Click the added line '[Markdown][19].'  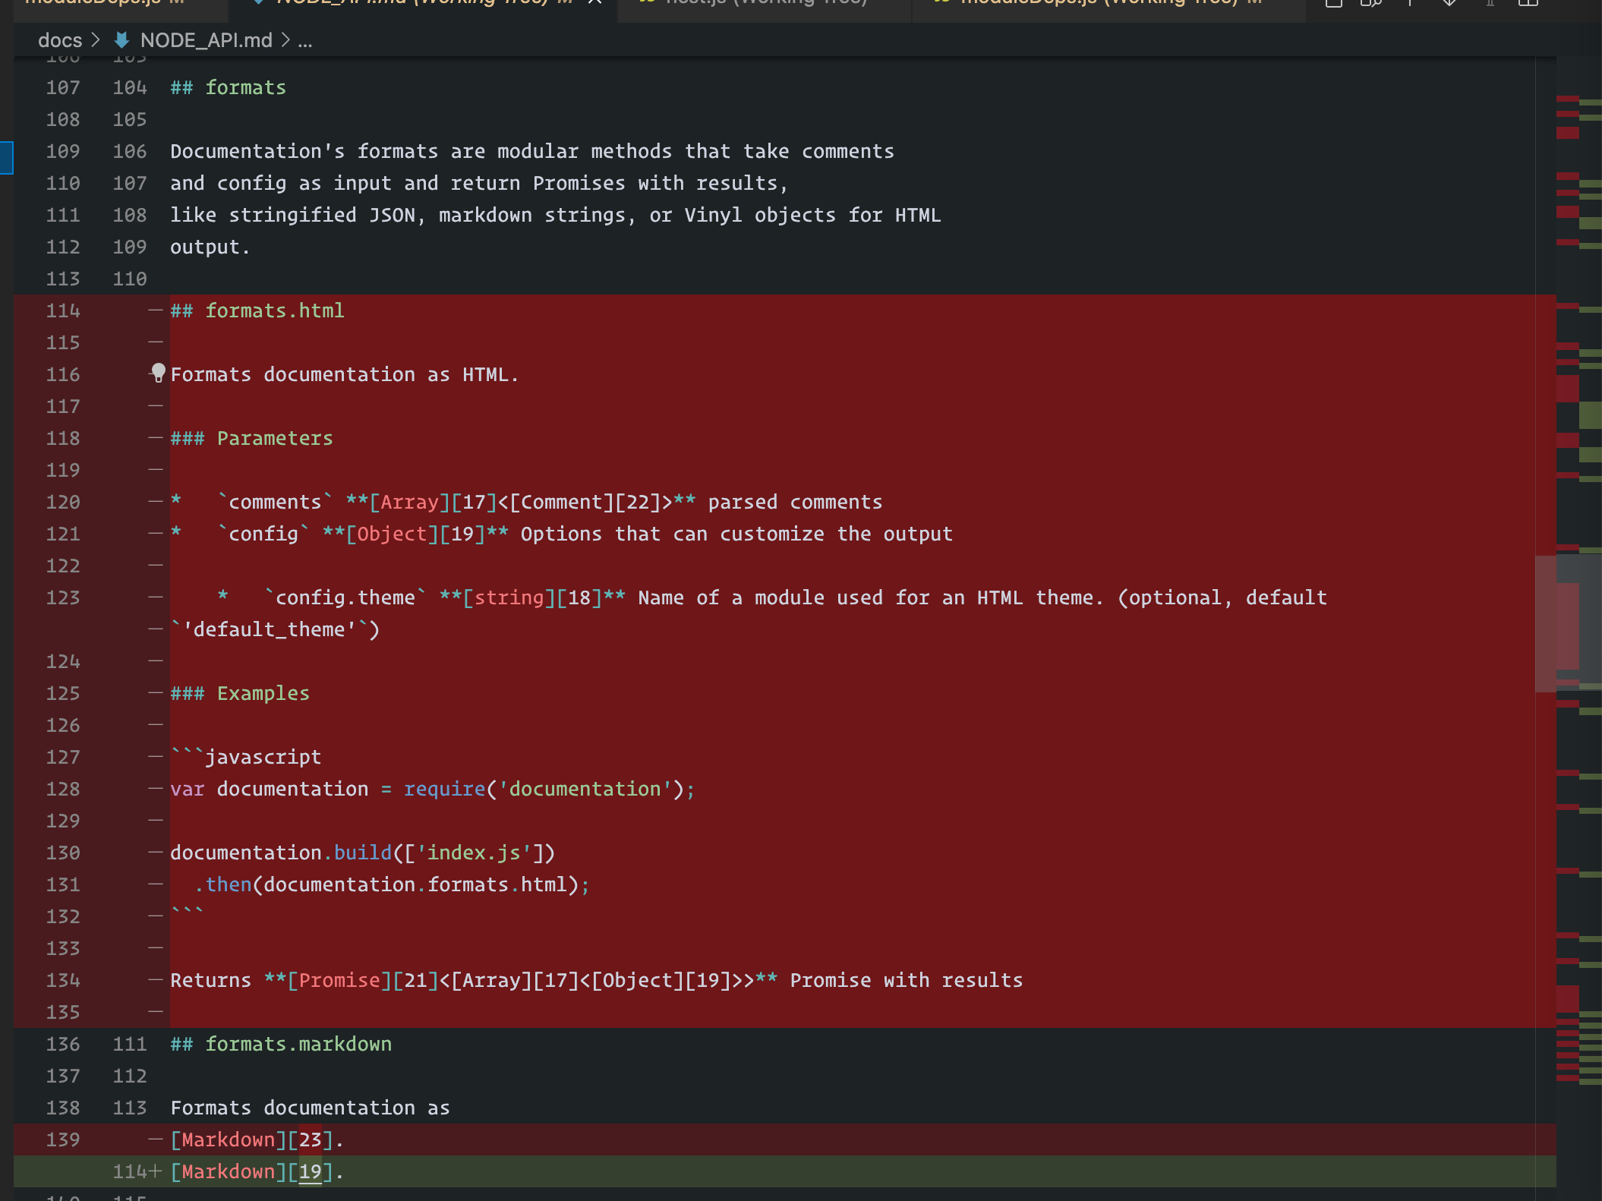click(x=257, y=1171)
